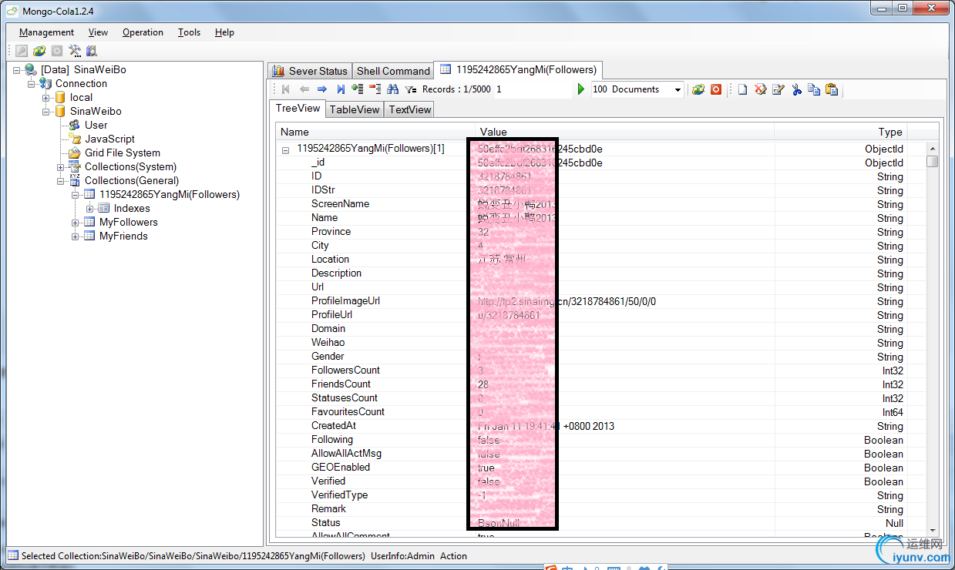Click the blank new document icon

742,89
